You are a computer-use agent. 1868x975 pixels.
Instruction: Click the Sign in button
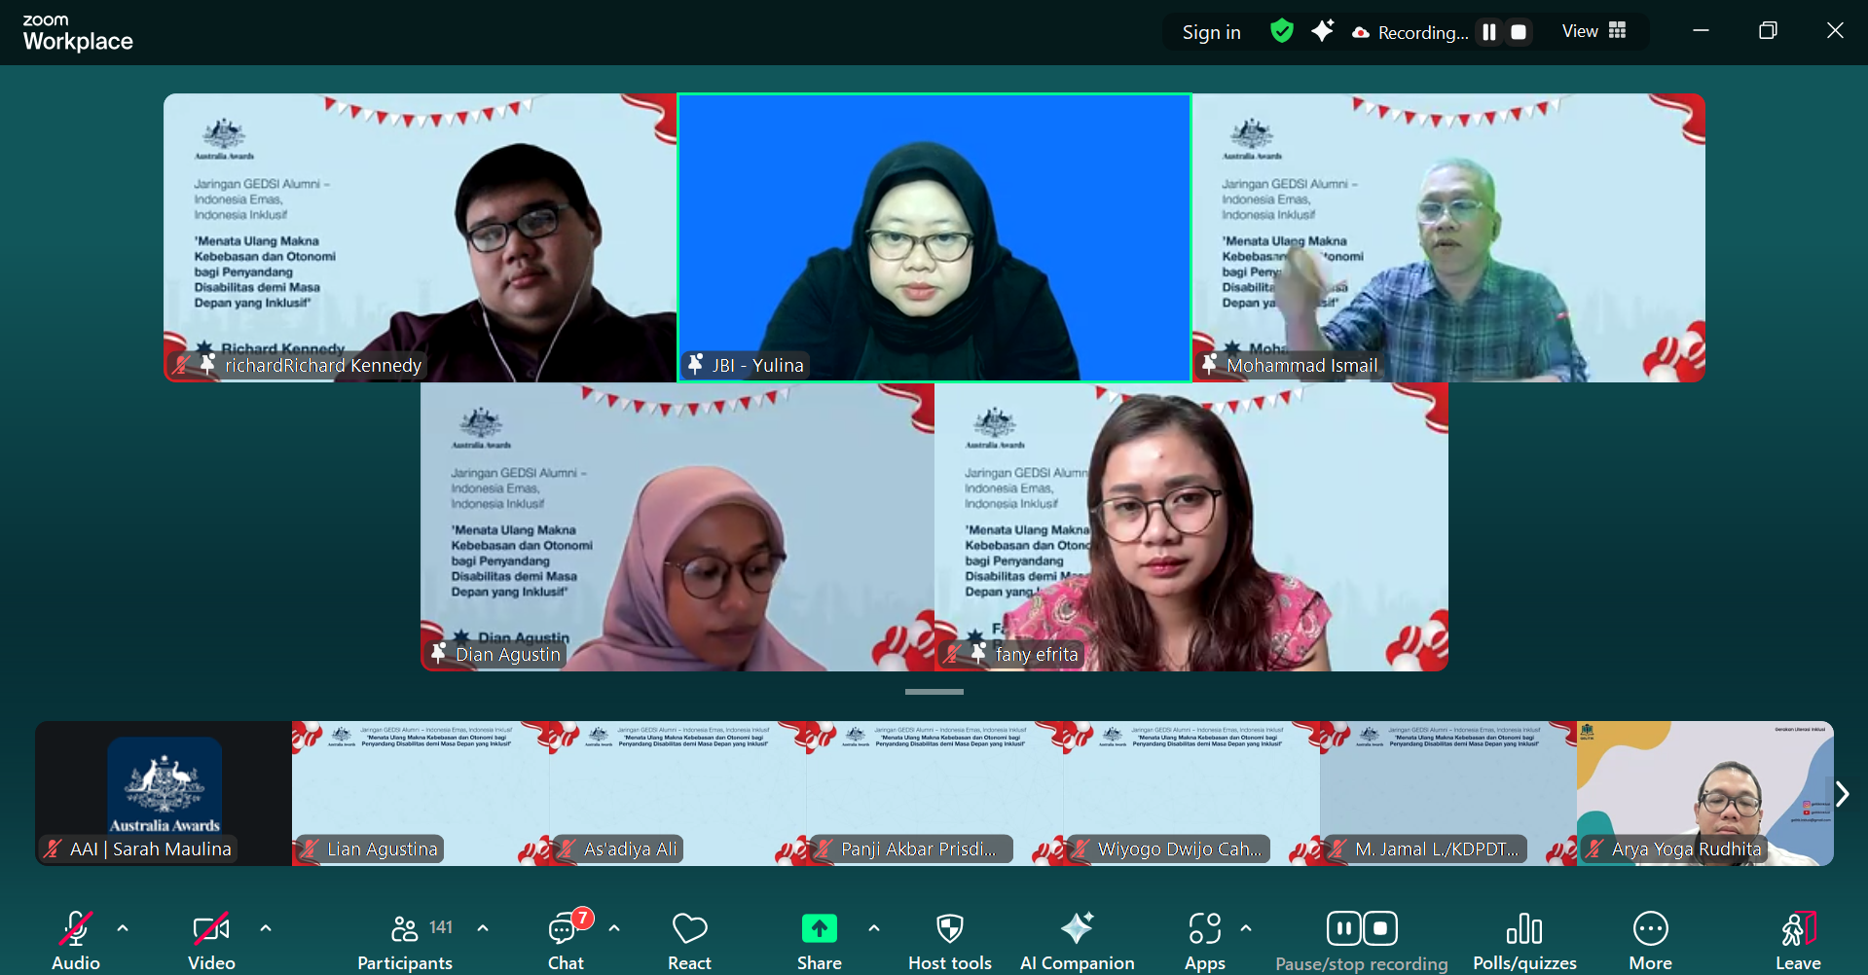tap(1211, 32)
